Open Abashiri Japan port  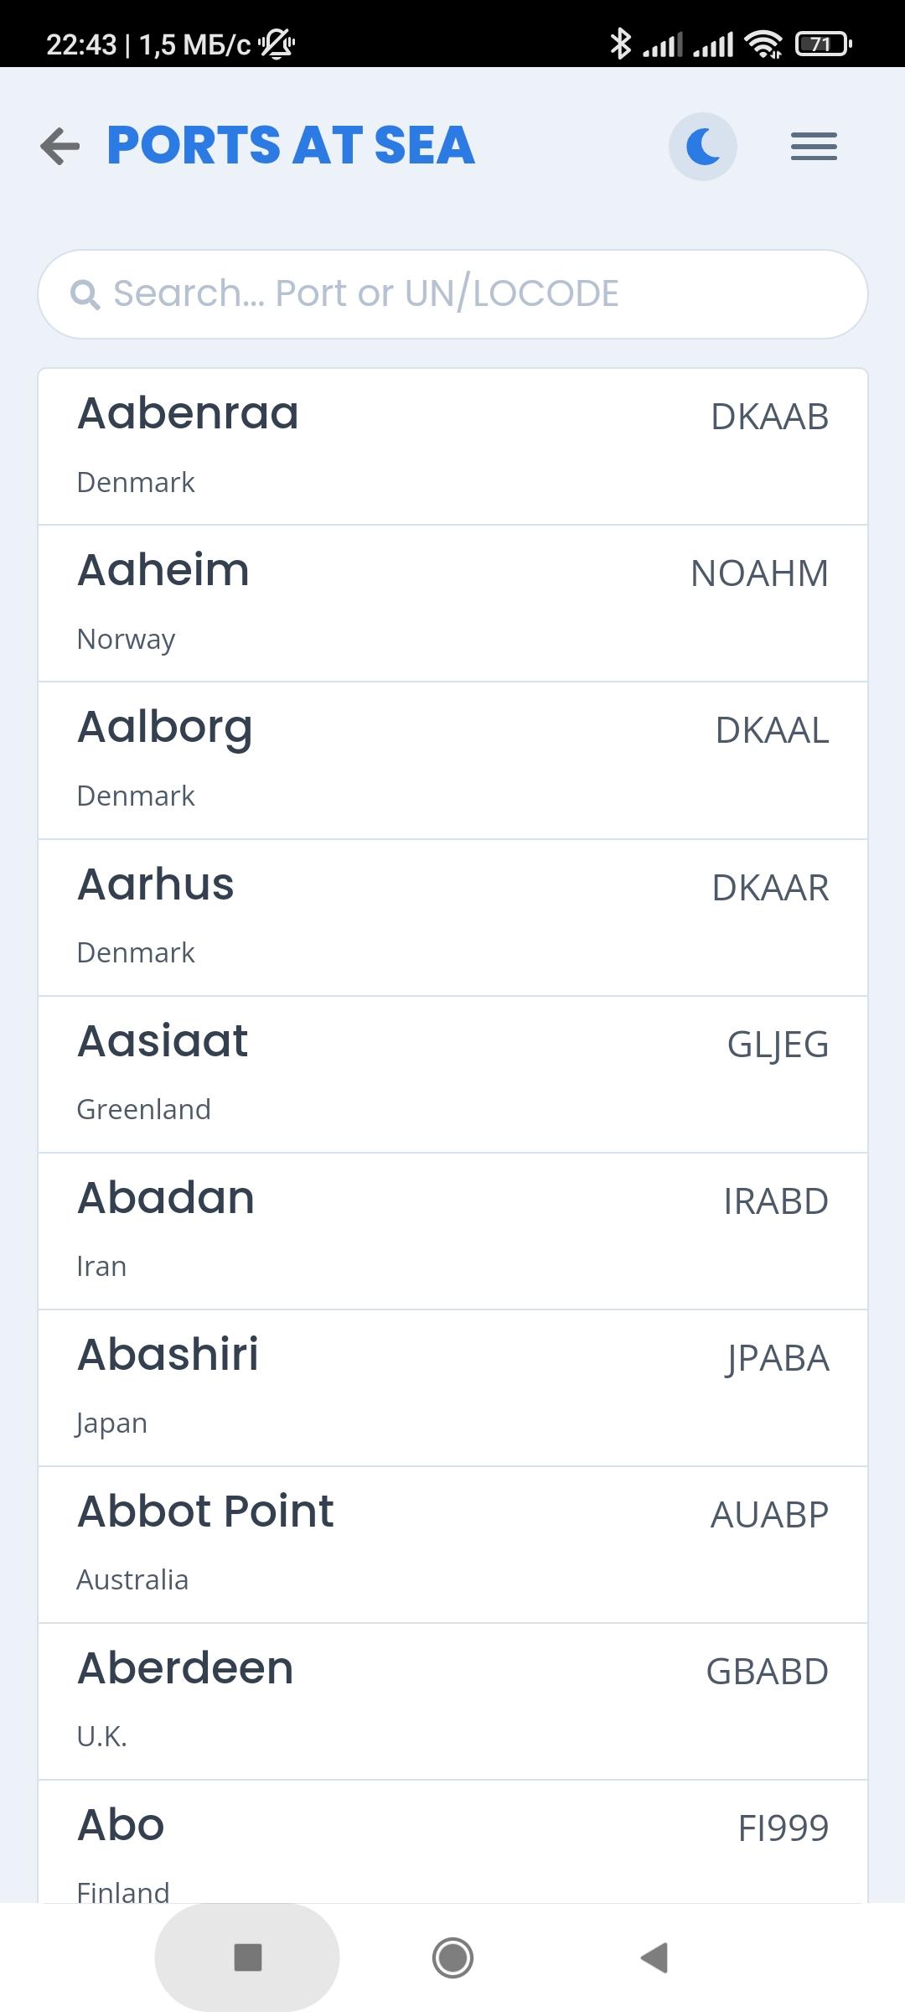click(452, 1387)
